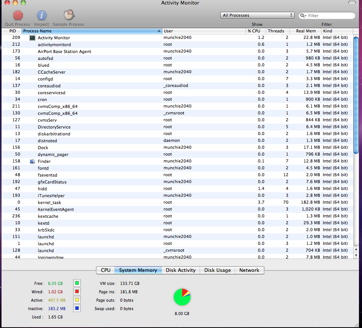This screenshot has height=328, width=362.
Task: Sort by the Threads column header
Action: coord(277,31)
